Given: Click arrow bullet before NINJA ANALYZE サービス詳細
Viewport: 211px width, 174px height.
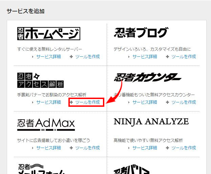Looking at the screenshot, I should tap(129, 148).
